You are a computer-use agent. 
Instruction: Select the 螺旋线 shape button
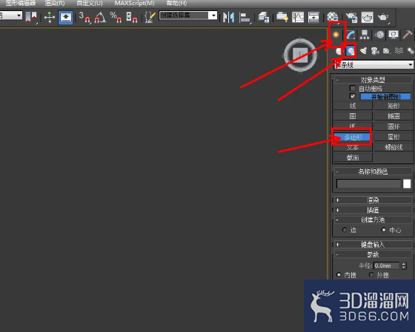(394, 147)
